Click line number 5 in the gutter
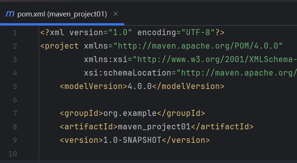Viewport: 297px width, 163px height. (x=15, y=86)
